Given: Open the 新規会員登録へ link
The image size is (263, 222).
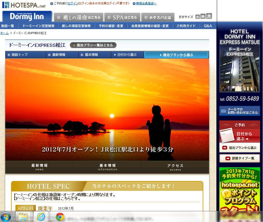Looking at the screenshot, I should coord(146,3).
